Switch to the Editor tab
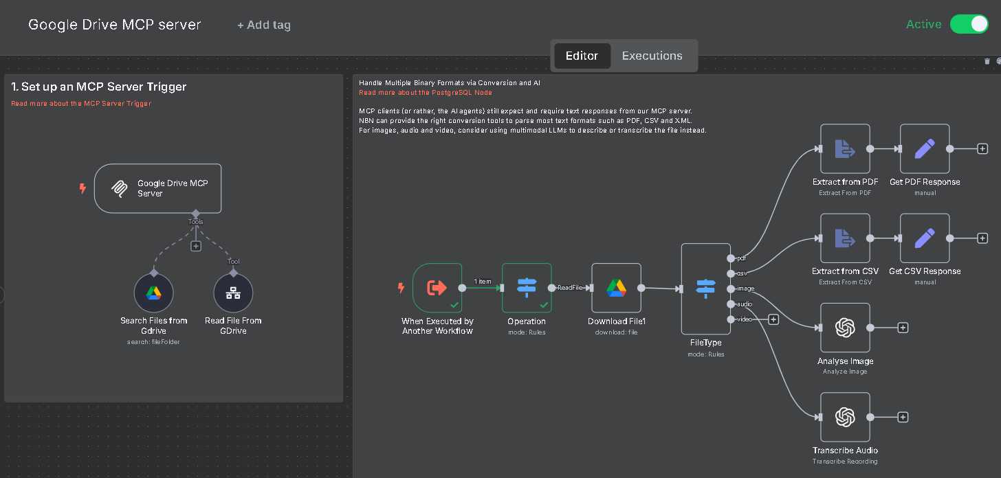The height and width of the screenshot is (478, 1001). 582,56
